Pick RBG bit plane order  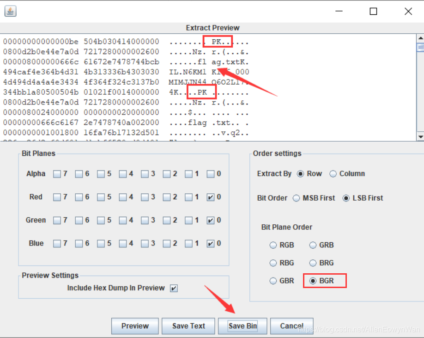click(x=273, y=263)
